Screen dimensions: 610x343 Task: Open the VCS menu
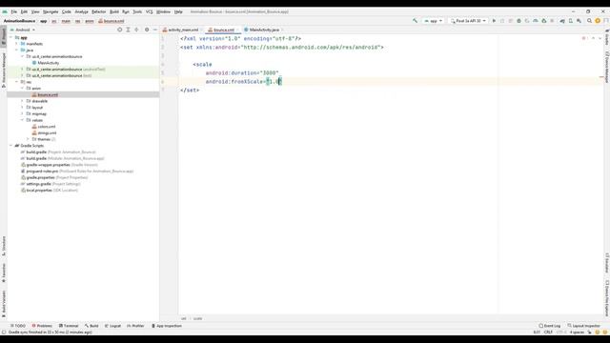pos(150,11)
